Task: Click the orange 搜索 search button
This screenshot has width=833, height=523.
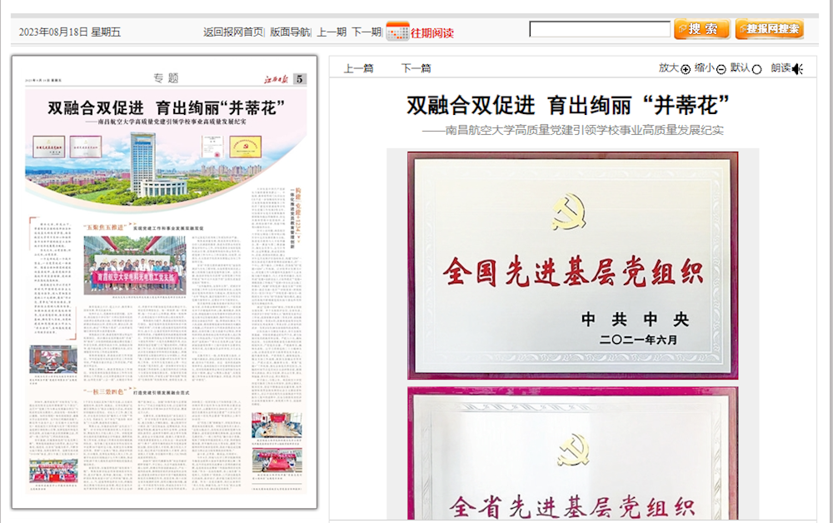Action: [701, 29]
